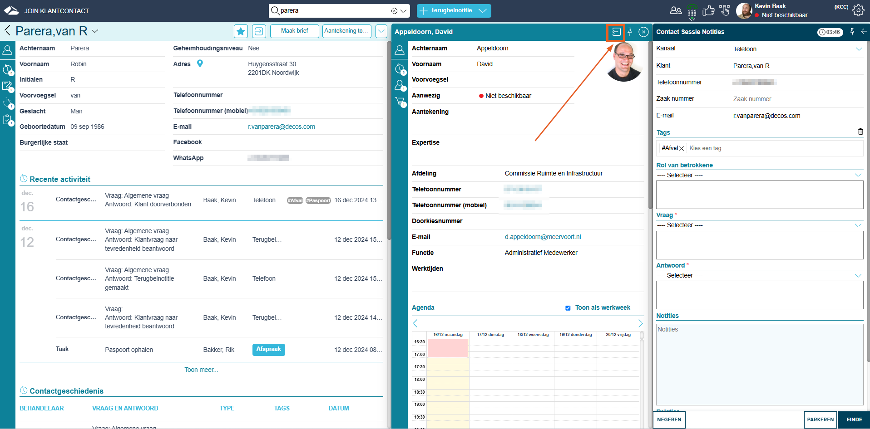The image size is (870, 429).
Task: Open customer history icon with badge 5
Action: click(x=8, y=69)
